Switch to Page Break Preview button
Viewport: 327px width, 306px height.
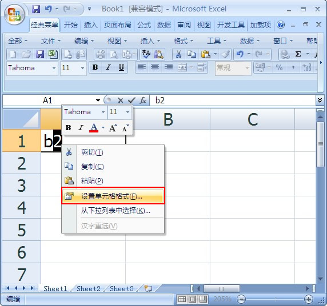pos(202,299)
